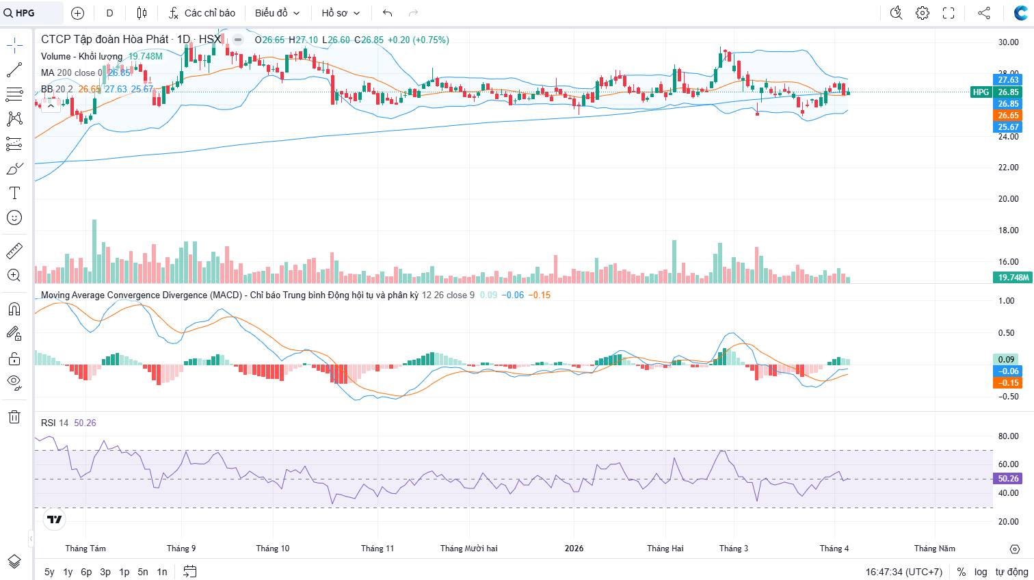Toggle hide all drawings eye icon
The width and height of the screenshot is (1034, 580).
click(x=14, y=382)
